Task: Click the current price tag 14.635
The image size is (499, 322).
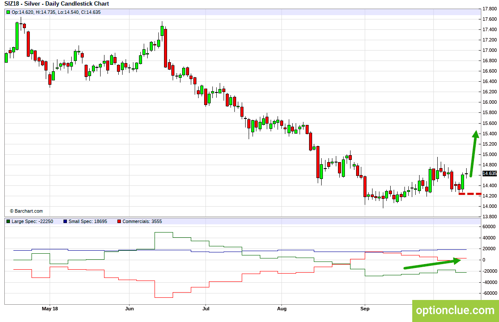Action: (x=489, y=173)
